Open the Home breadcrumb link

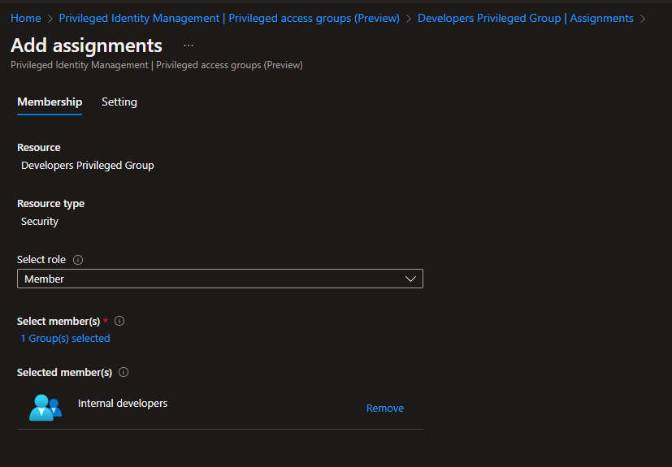tap(26, 19)
